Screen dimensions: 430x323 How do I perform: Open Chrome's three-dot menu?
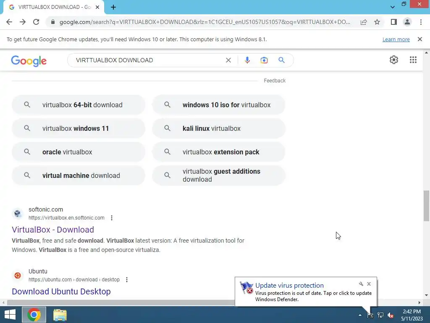(421, 22)
